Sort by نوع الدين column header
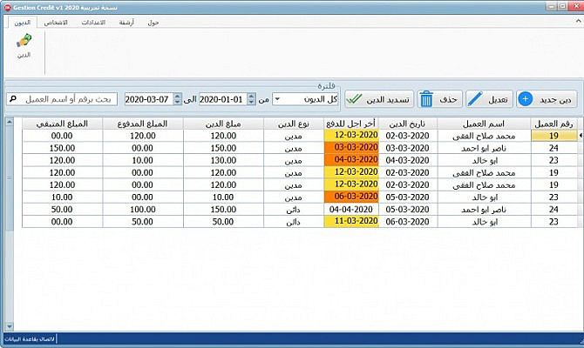Viewport: 584px width, 348px height. point(294,124)
